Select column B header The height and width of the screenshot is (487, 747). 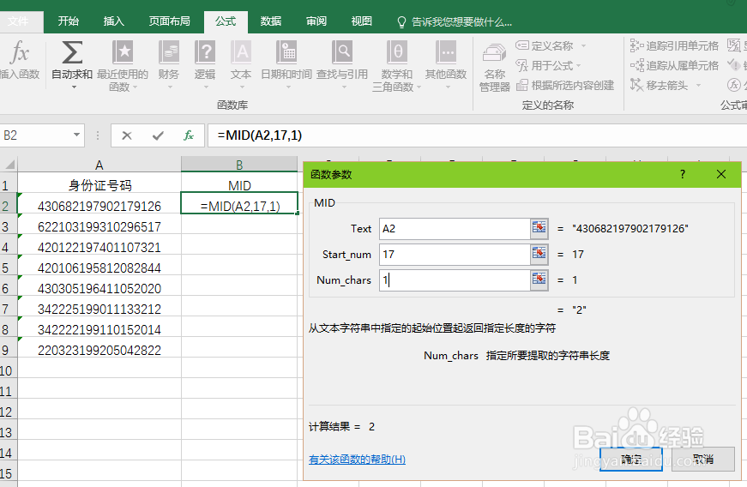[x=239, y=165]
